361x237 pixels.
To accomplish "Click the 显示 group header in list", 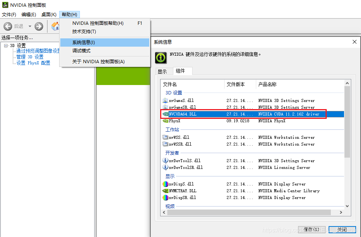I will click(x=170, y=176).
